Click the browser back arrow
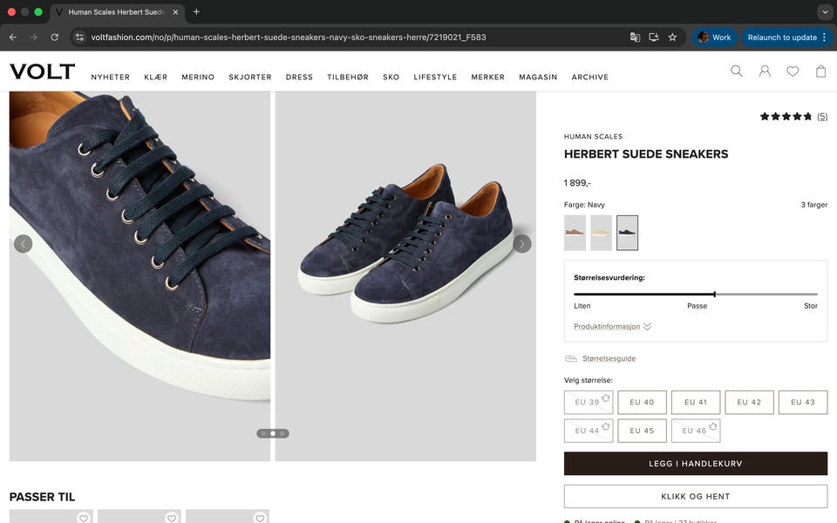837x523 pixels. pos(13,37)
